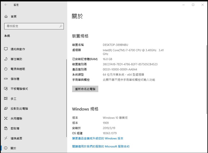This screenshot has width=208, height=153.
Task: Maximize the 設定 window
Action: click(193, 5)
